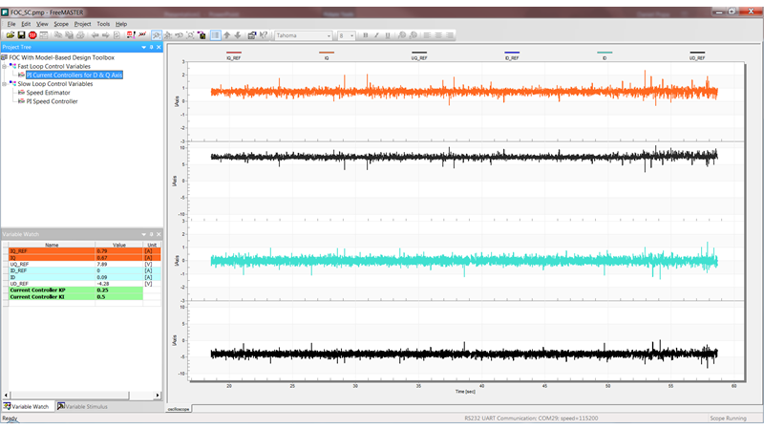The image size is (764, 430).
Task: Click Variable Watch scrollbar left arrow
Action: [6, 396]
